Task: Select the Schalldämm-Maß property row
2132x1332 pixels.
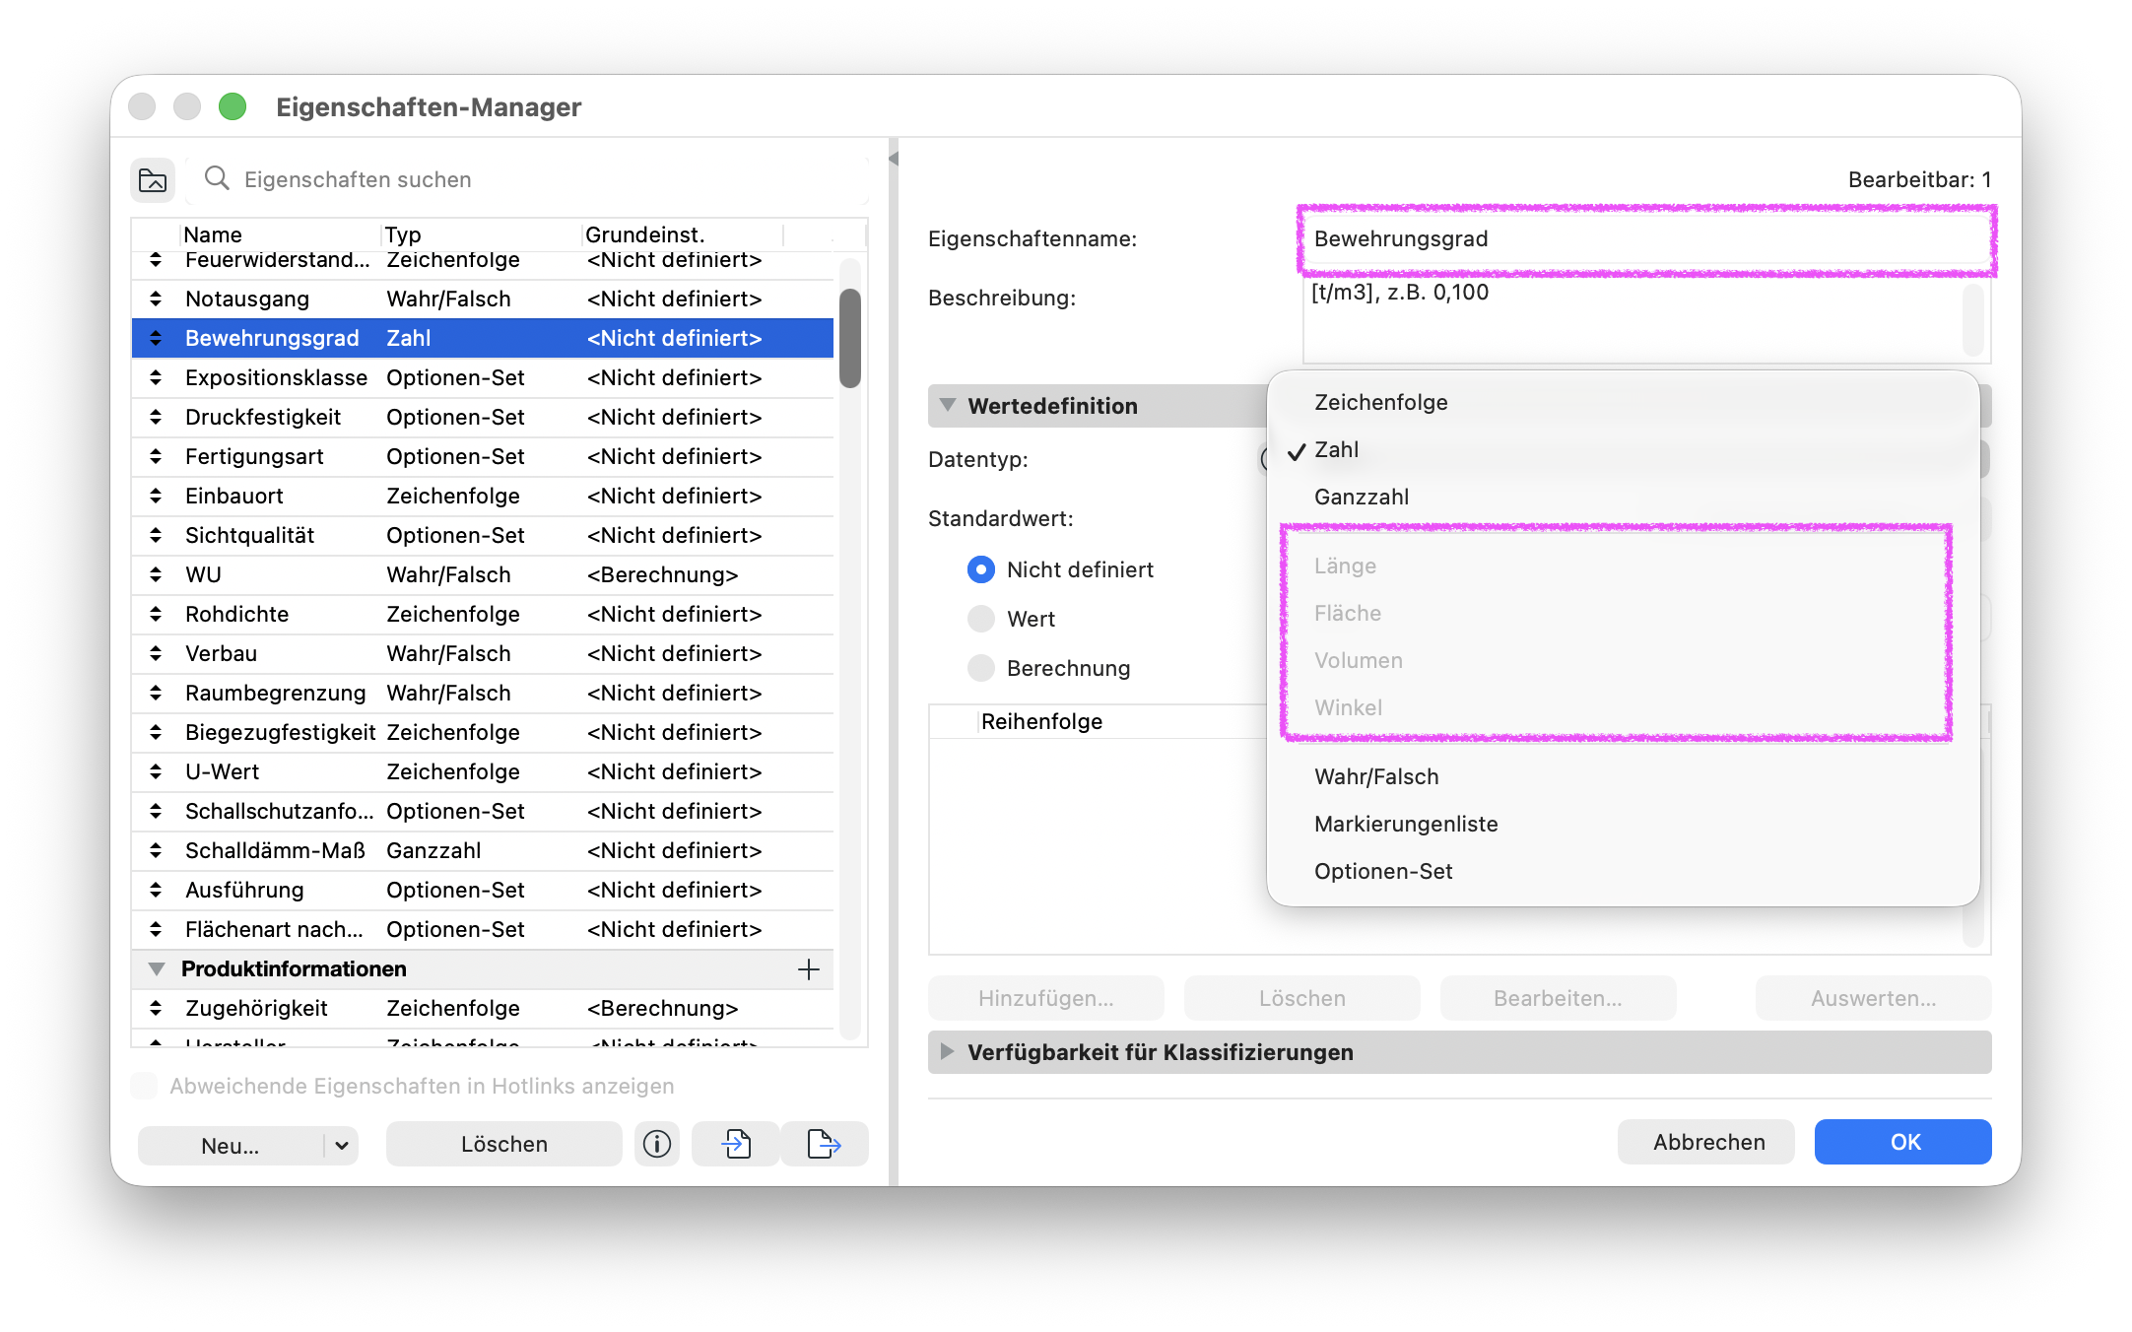Action: (x=483, y=850)
